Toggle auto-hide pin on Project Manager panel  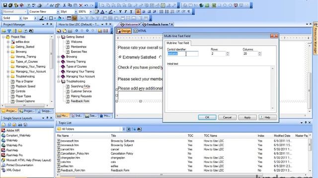coord(48,24)
